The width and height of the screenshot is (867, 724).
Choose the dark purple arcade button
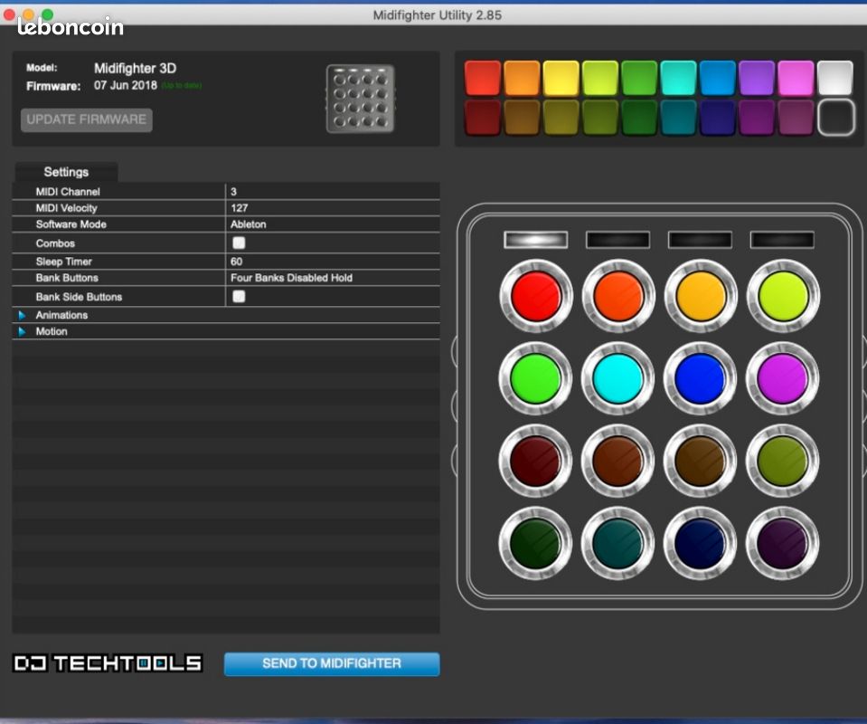(782, 543)
